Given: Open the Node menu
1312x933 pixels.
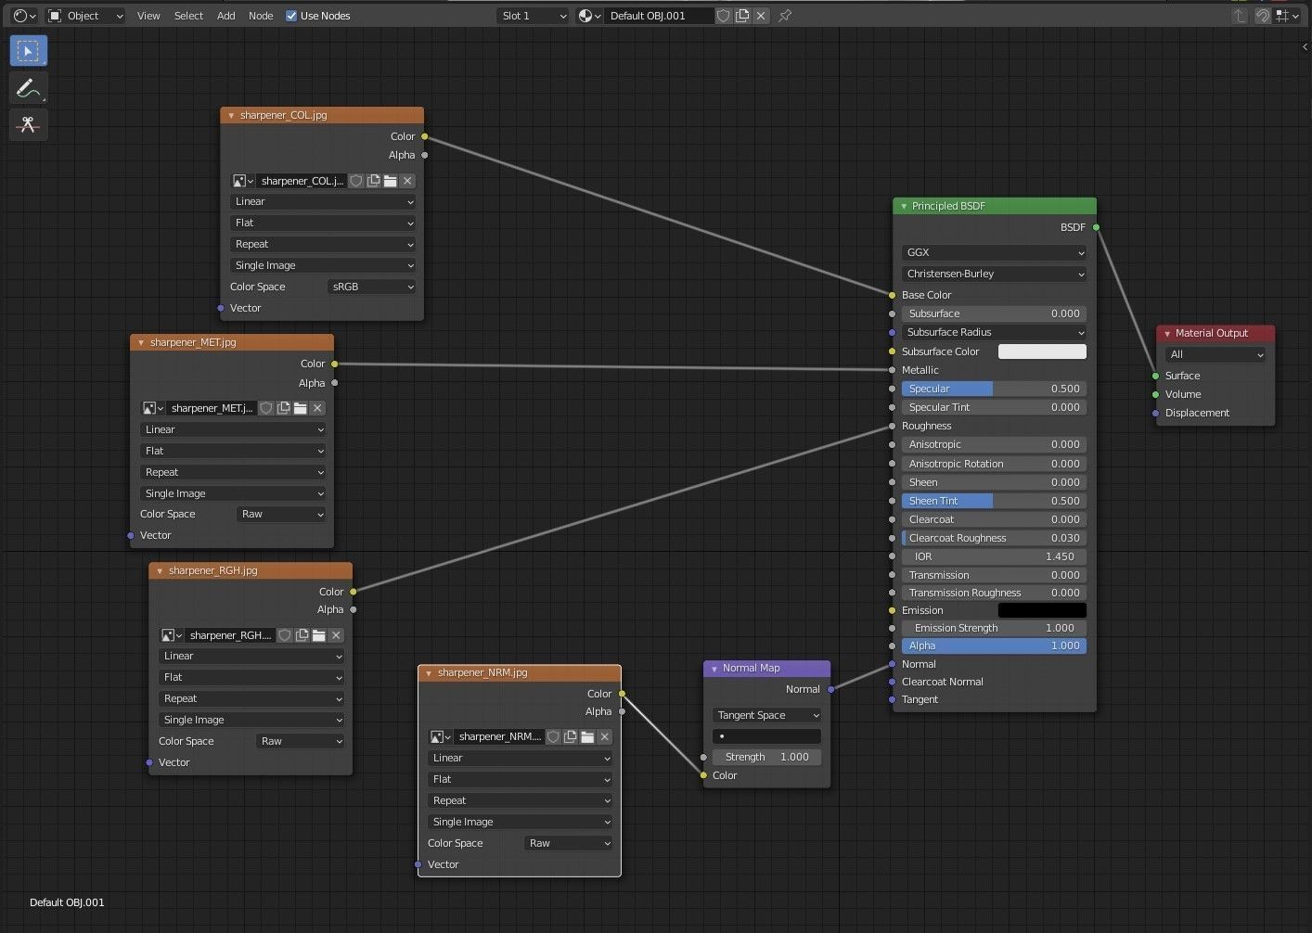Looking at the screenshot, I should point(261,16).
